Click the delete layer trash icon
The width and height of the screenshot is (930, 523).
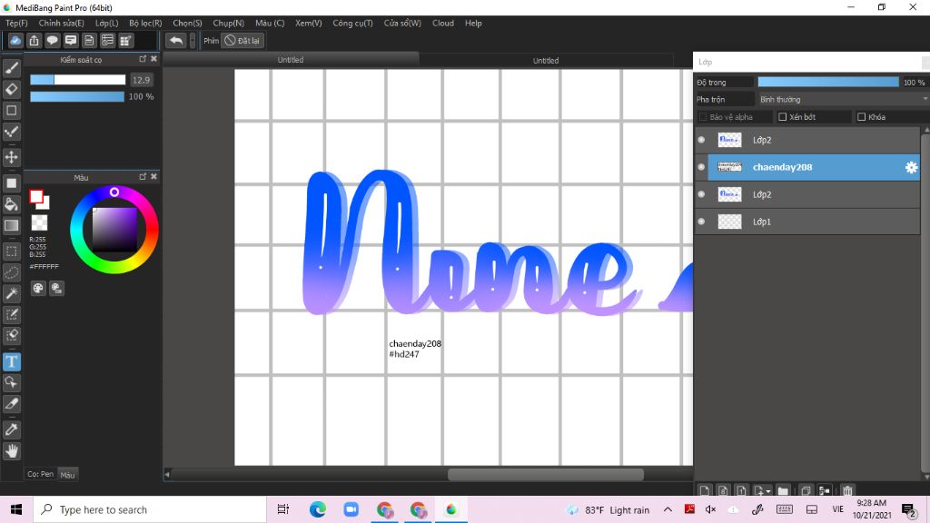pos(847,490)
